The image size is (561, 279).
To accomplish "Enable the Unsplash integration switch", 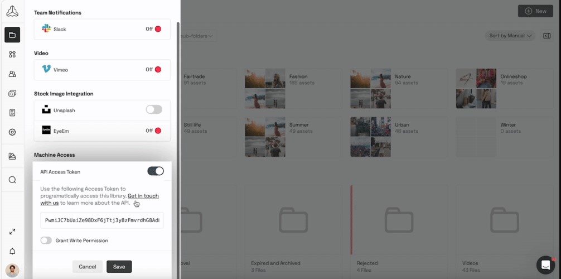I will [154, 109].
